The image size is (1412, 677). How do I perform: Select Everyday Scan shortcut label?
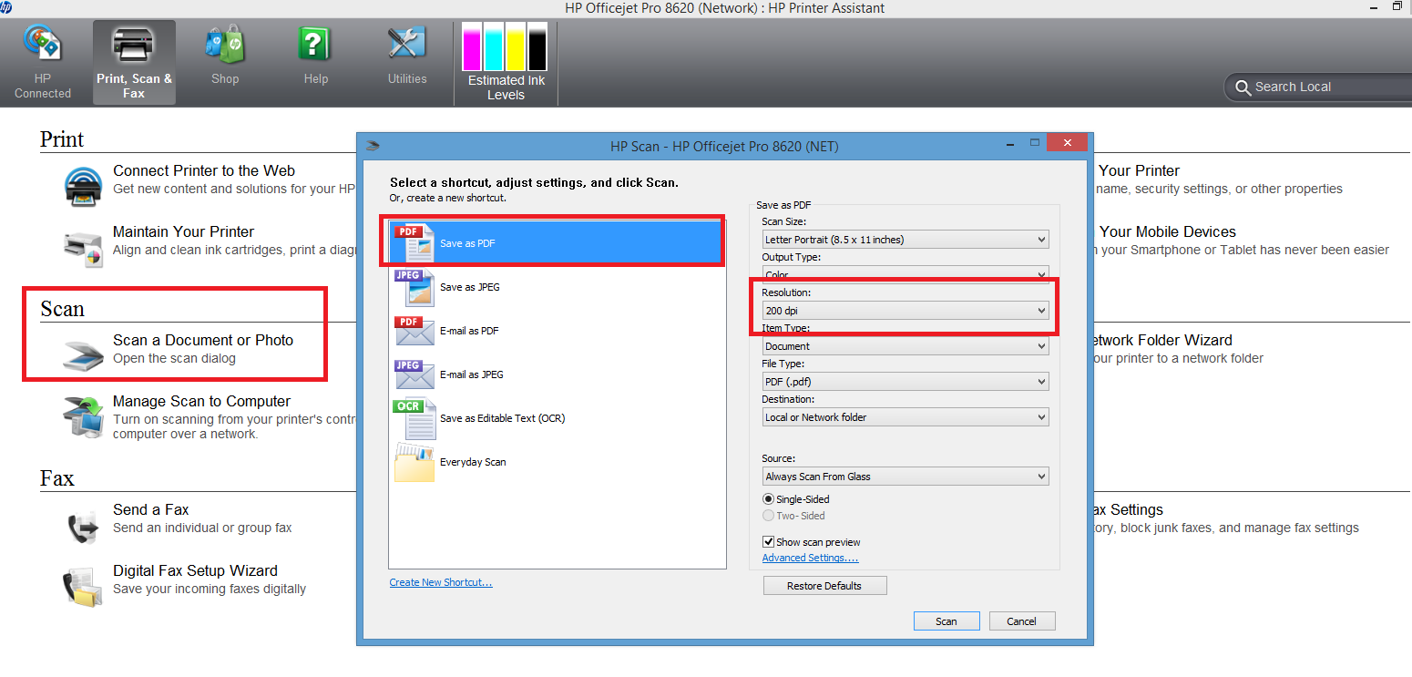[473, 462]
